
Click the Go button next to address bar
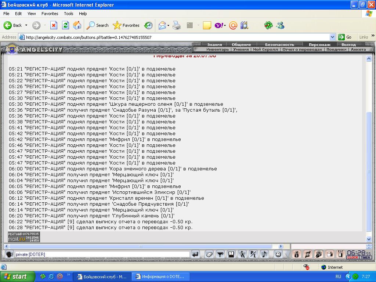pyautogui.click(x=344, y=37)
